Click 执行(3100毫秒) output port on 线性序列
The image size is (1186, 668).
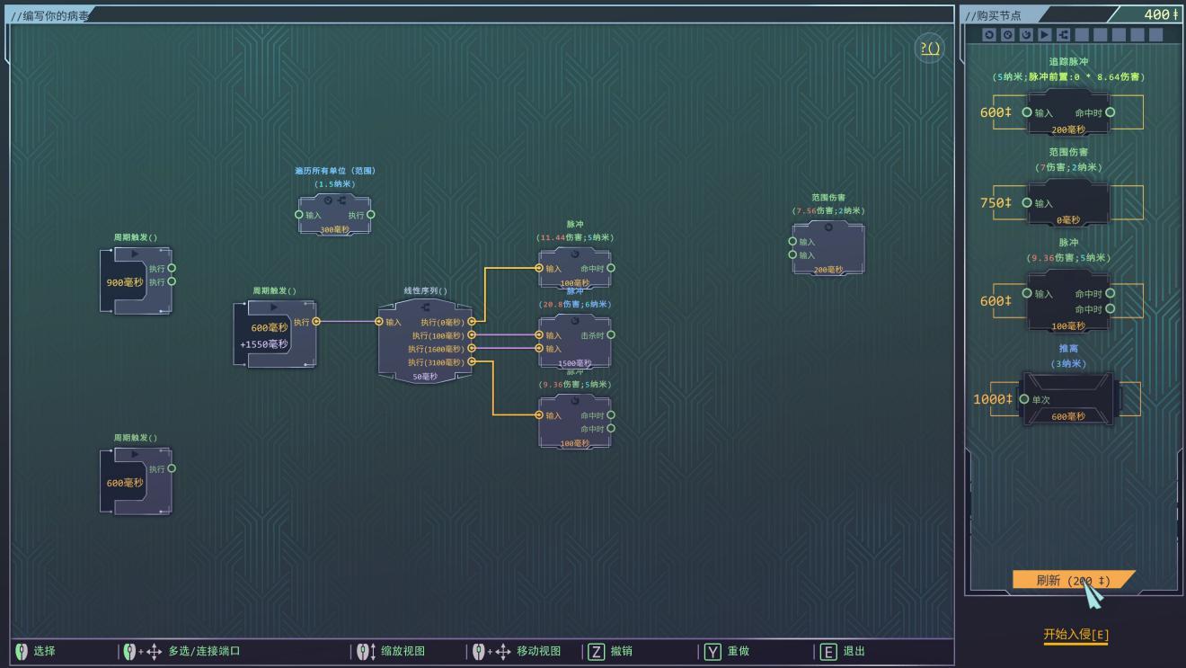pos(472,361)
